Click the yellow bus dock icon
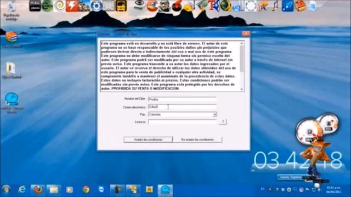 click(x=121, y=6)
